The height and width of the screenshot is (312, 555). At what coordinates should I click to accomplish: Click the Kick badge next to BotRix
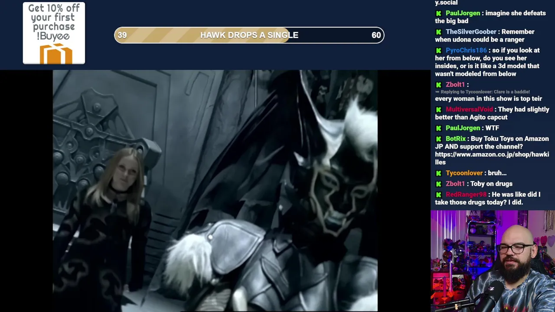tap(439, 139)
